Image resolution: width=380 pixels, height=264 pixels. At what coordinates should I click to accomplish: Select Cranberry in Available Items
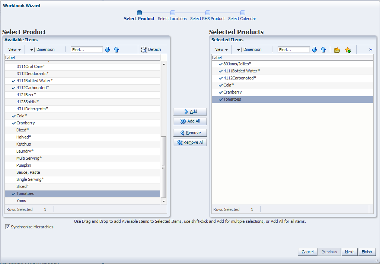point(82,123)
